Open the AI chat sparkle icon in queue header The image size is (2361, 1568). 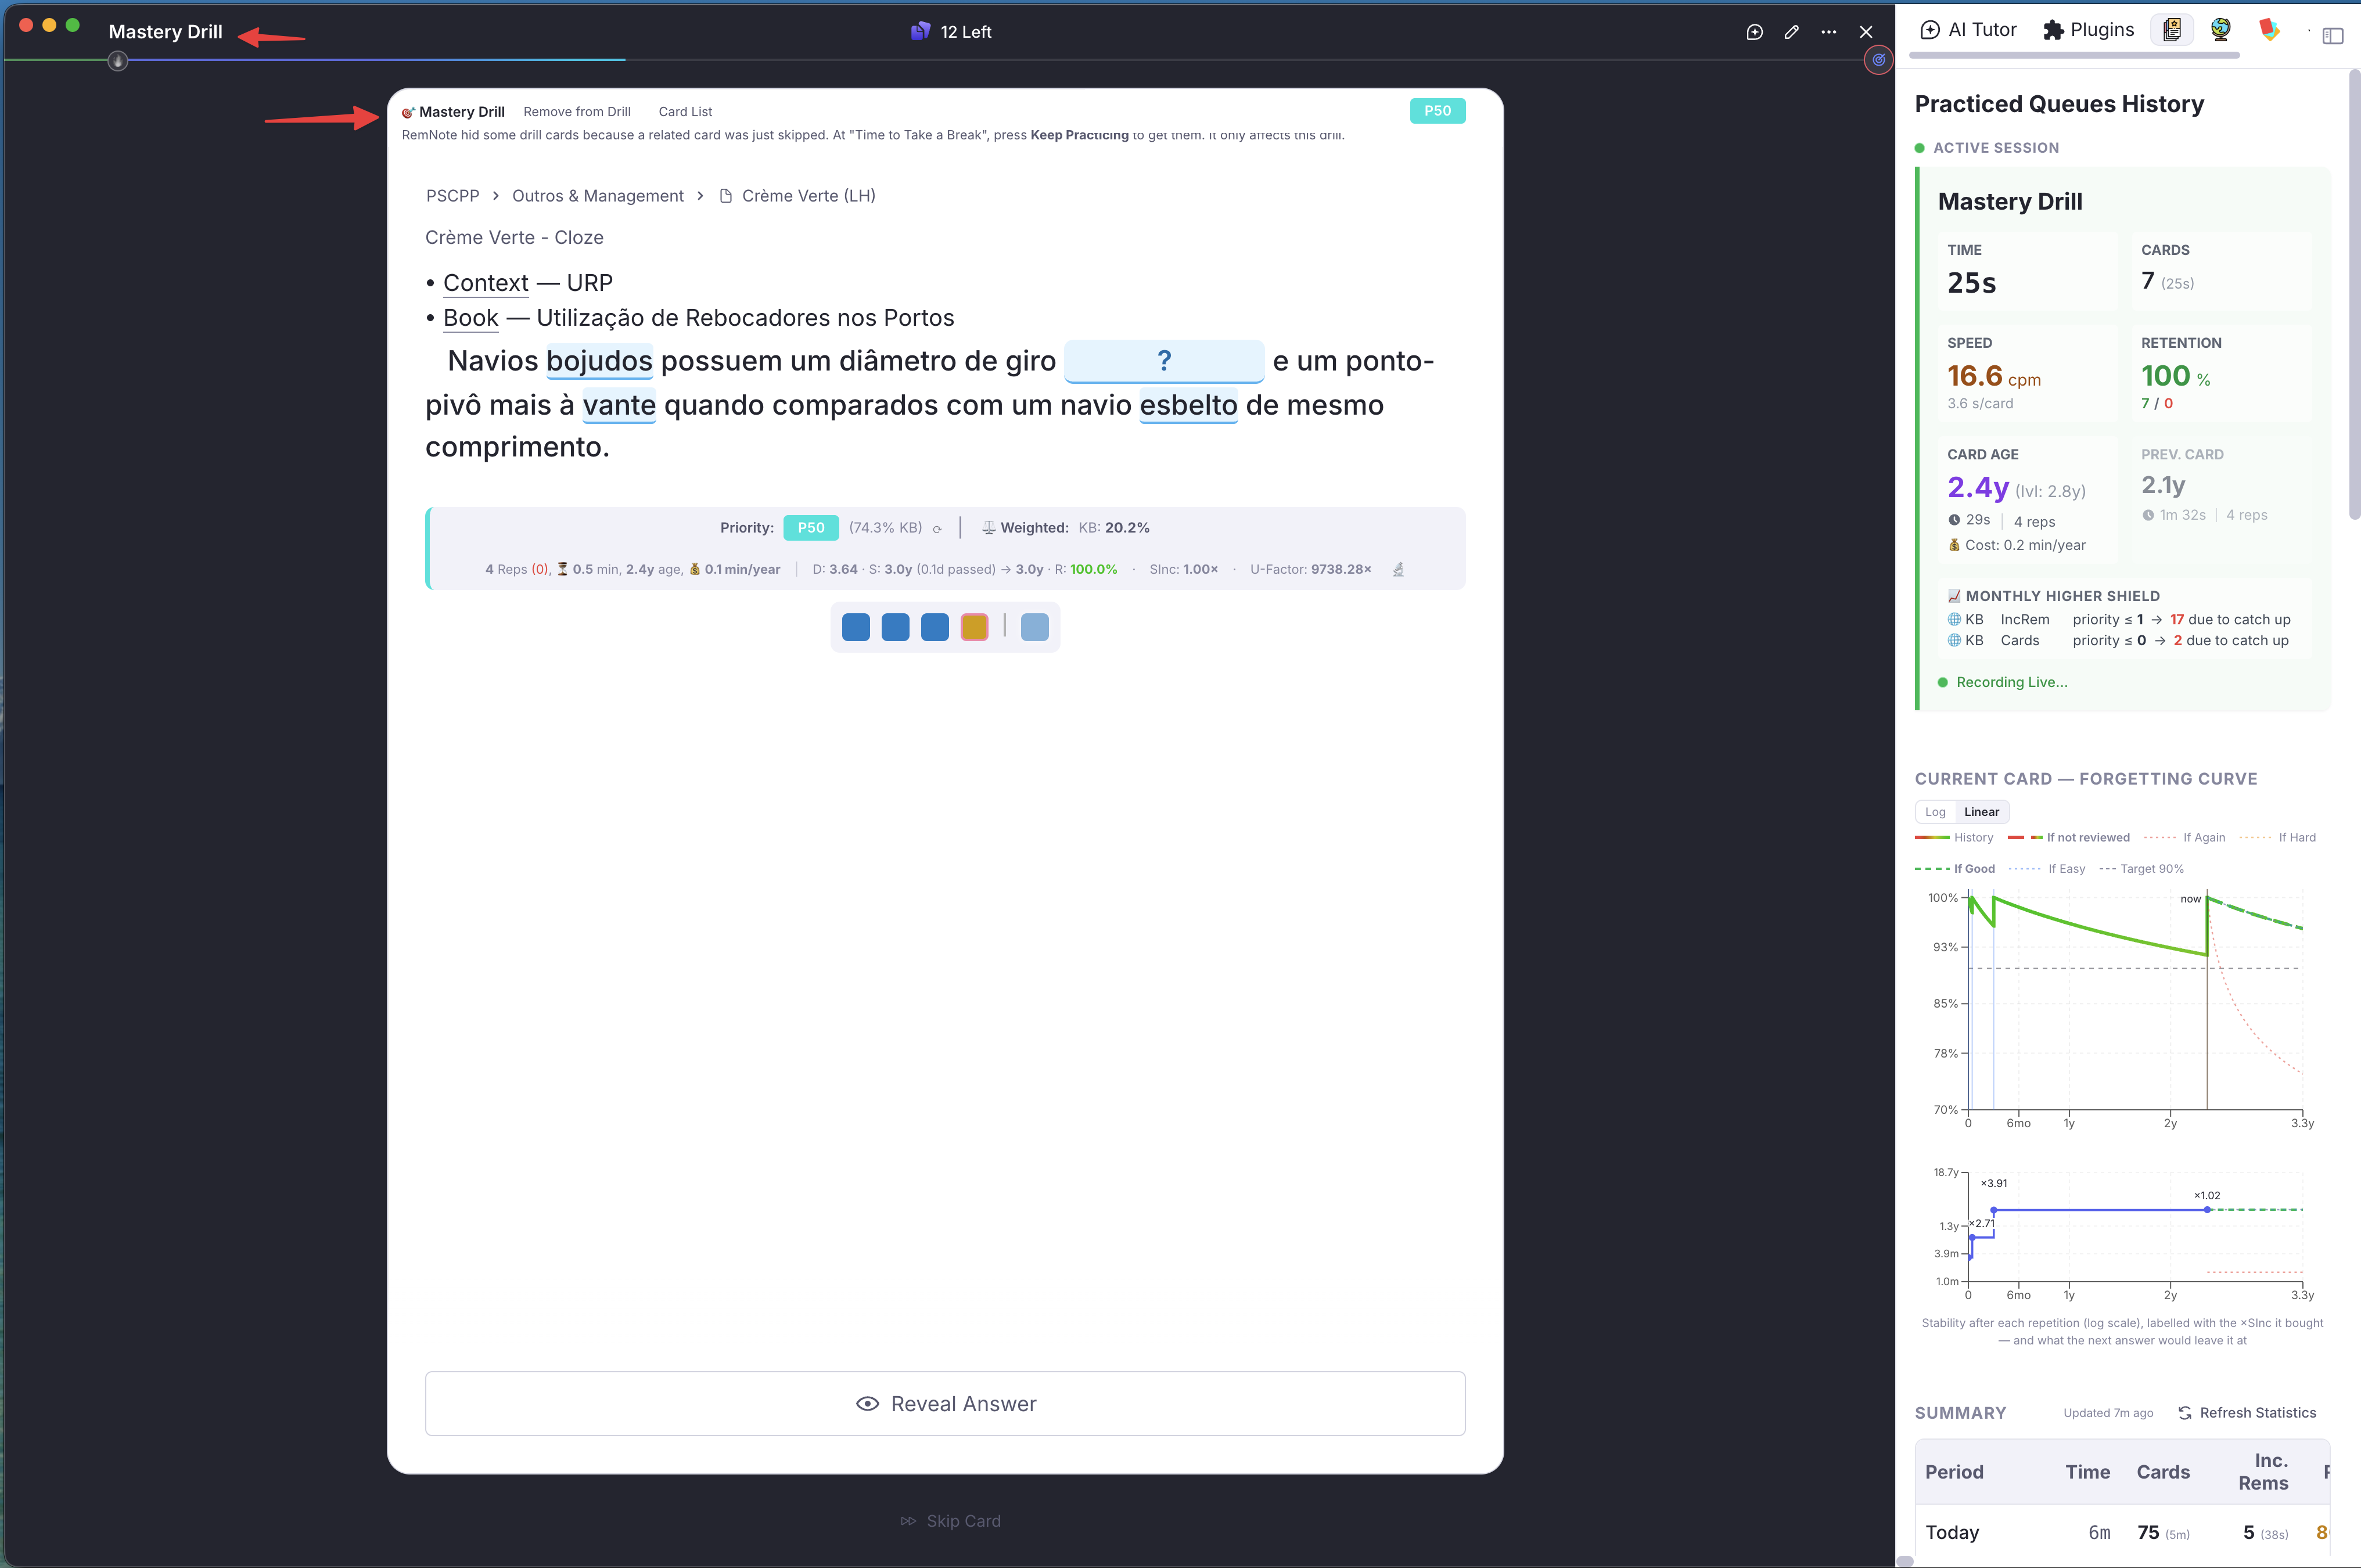click(x=1754, y=32)
